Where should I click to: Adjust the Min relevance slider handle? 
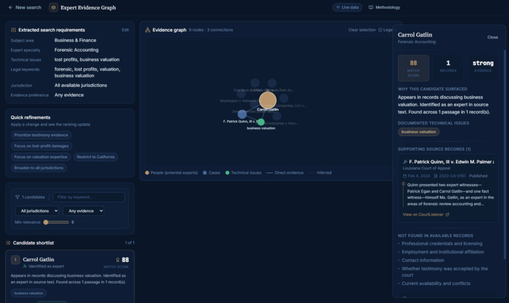point(45,222)
